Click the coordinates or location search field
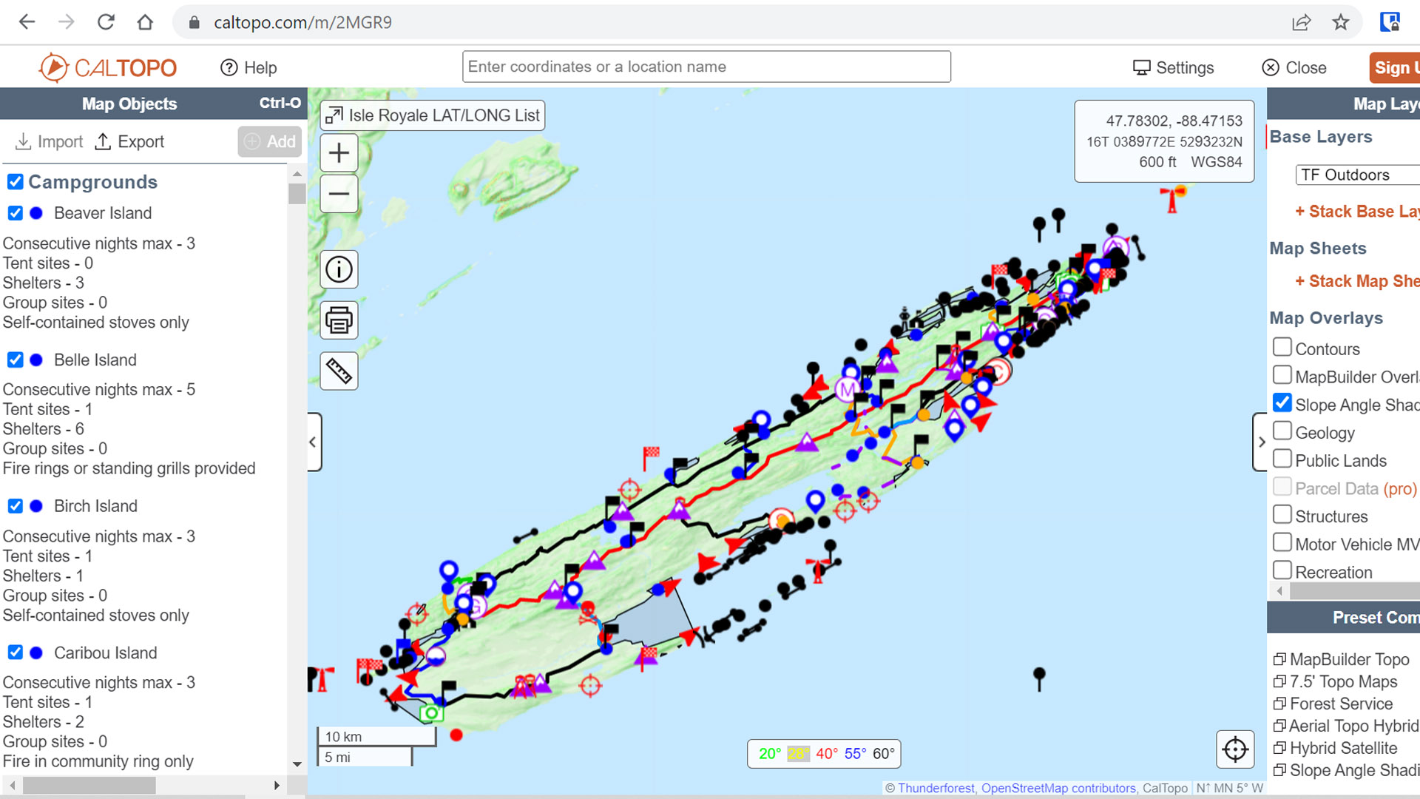The width and height of the screenshot is (1420, 799). point(706,67)
